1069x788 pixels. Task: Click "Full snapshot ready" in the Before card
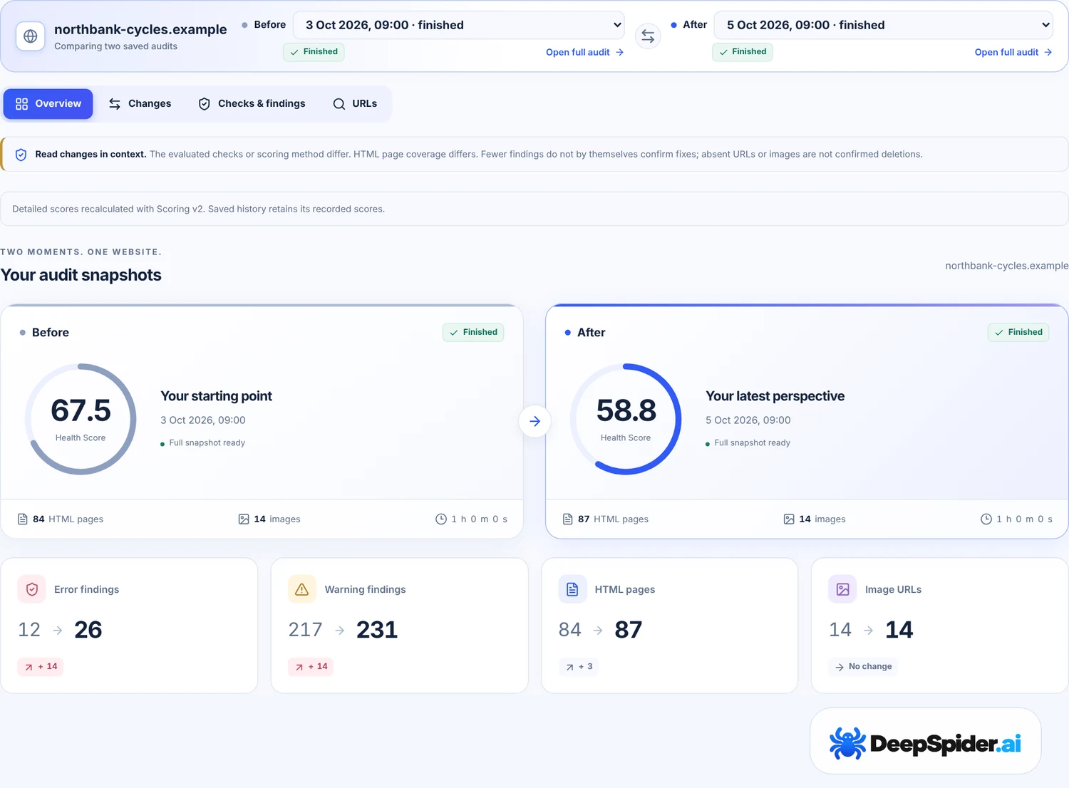pyautogui.click(x=207, y=443)
